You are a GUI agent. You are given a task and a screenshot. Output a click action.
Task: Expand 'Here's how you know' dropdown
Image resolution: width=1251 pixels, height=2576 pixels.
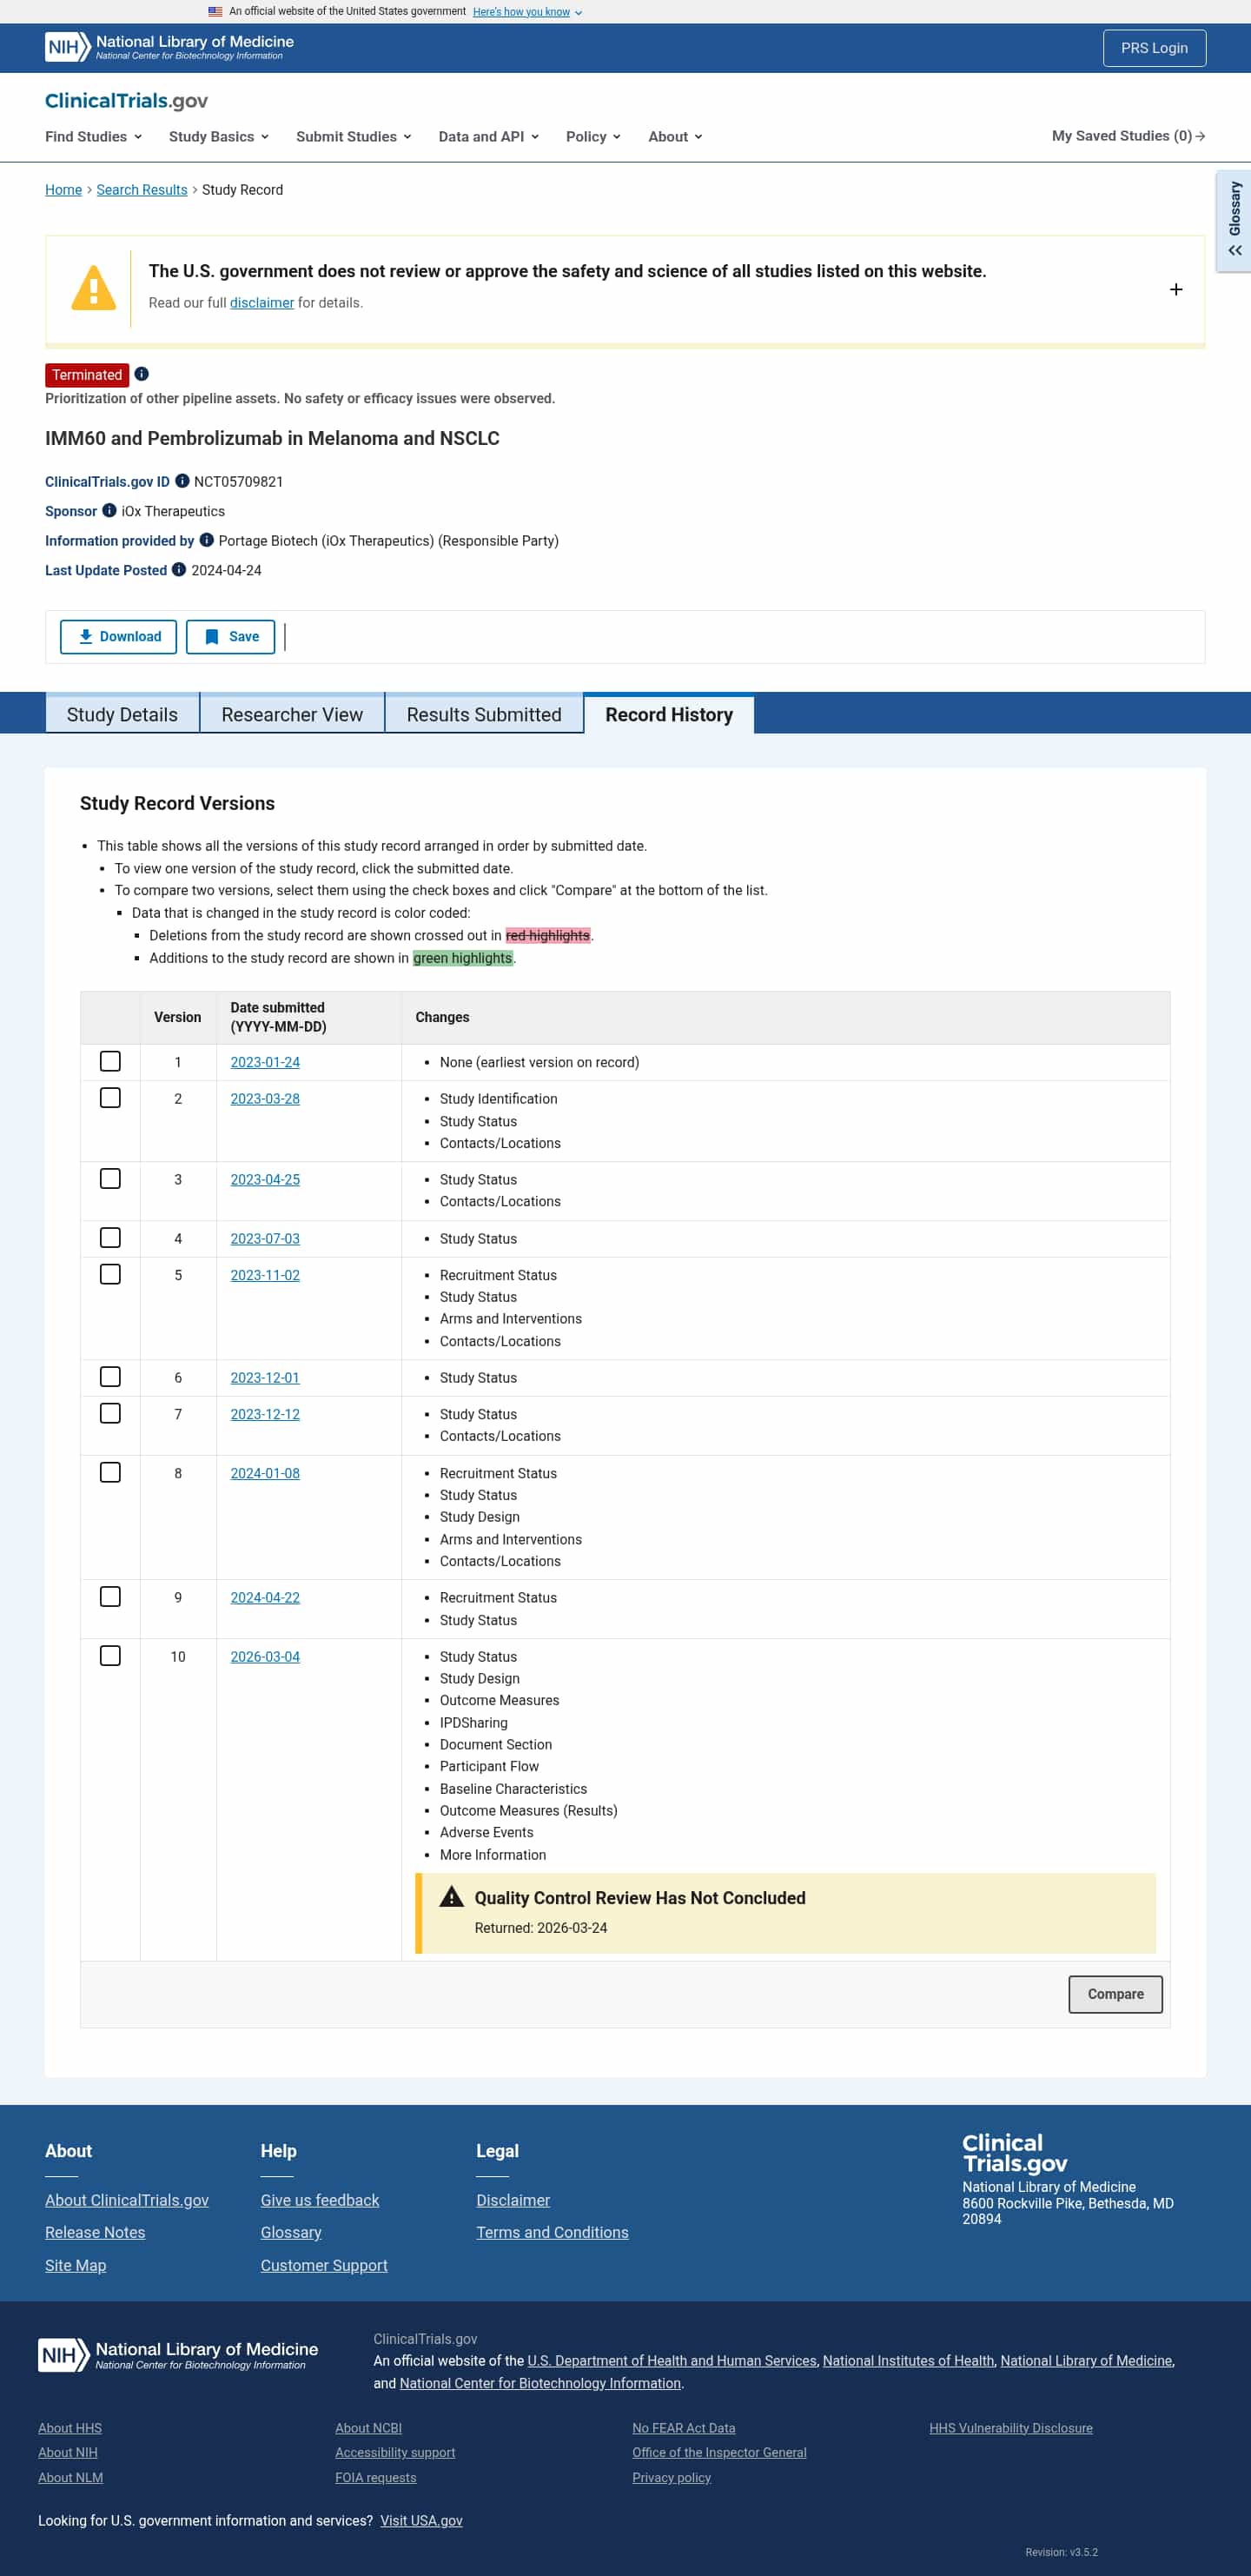(527, 12)
